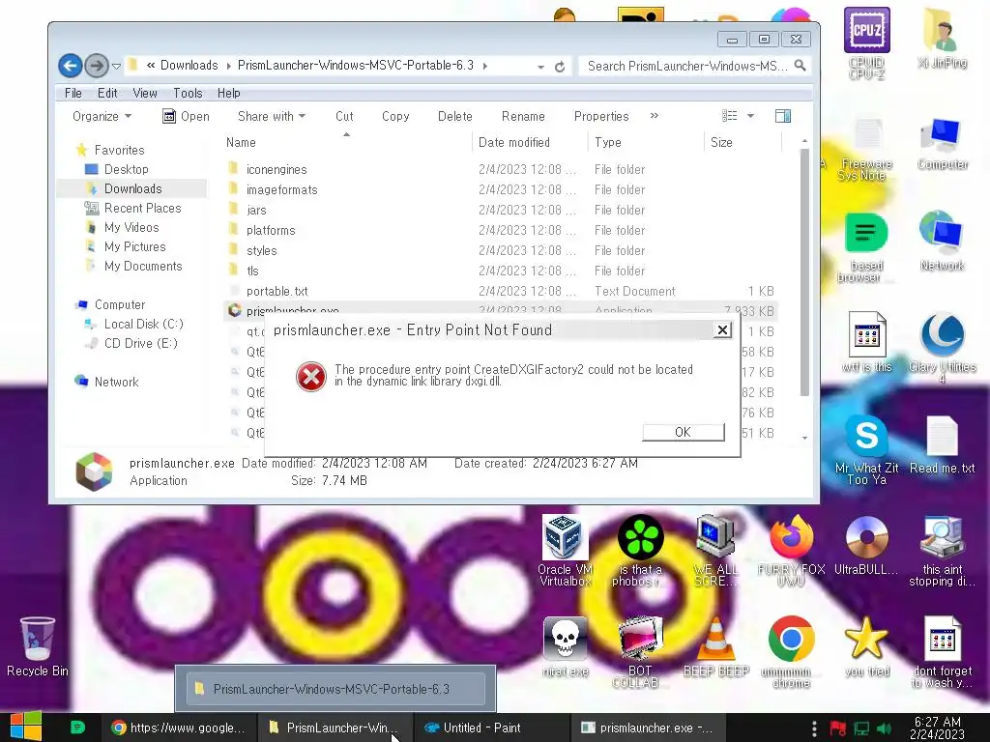Image resolution: width=990 pixels, height=742 pixels.
Task: Click the Open toolbar button
Action: 186,116
